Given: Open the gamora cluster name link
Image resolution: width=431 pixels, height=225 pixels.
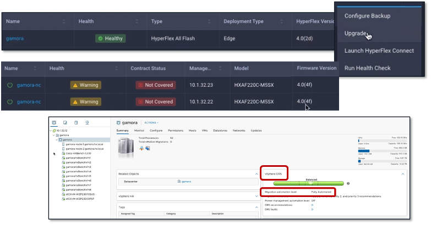Looking at the screenshot, I should click(x=15, y=38).
